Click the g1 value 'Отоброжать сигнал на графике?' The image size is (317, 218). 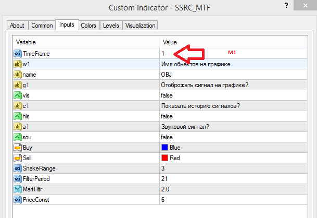[205, 85]
